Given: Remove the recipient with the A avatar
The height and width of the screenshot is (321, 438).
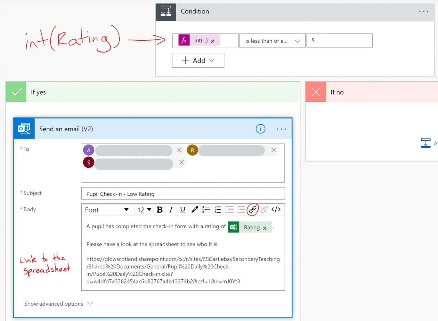Looking at the screenshot, I should (179, 150).
